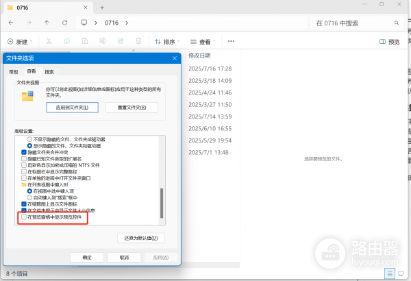411x281 pixels.
Task: Select 显示隐藏的文件、文件夹和驱动器 radio
Action: click(x=29, y=145)
